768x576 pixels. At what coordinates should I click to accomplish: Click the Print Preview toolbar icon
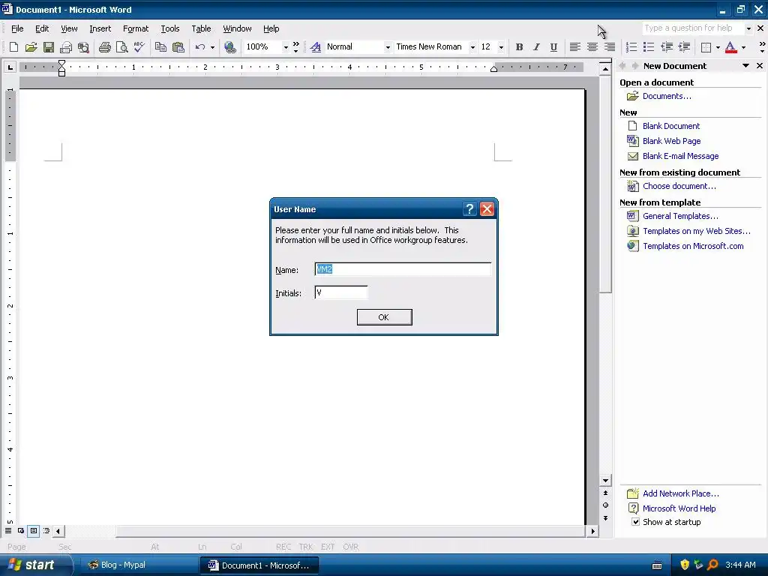click(121, 47)
